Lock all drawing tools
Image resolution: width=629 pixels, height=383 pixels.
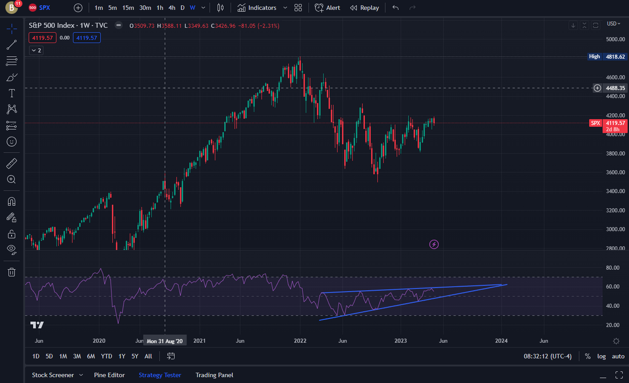12,233
